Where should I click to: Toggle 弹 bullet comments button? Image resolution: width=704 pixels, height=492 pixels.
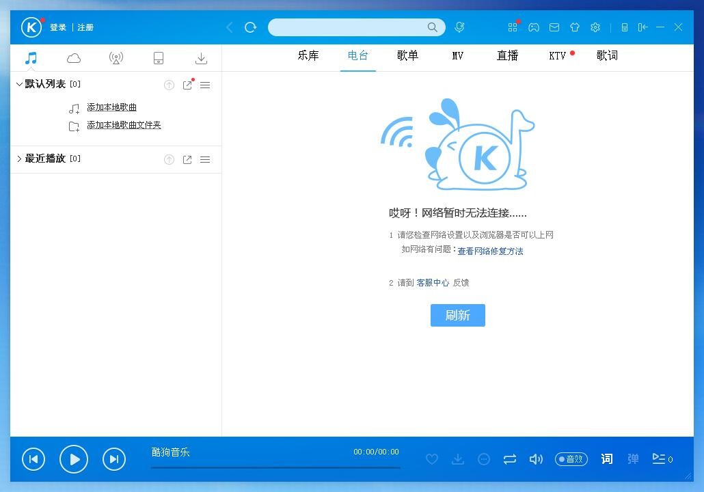tap(633, 459)
